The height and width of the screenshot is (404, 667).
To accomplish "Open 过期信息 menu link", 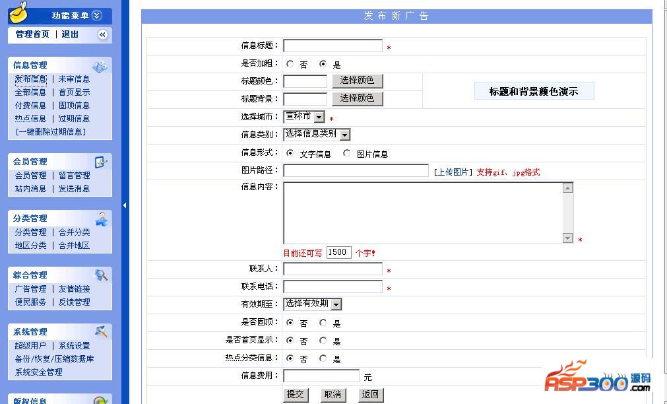I will coord(74,119).
